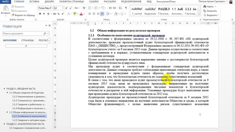Switch to the ДИЗАЙН tab
This screenshot has width=235, height=132.
point(49,1)
